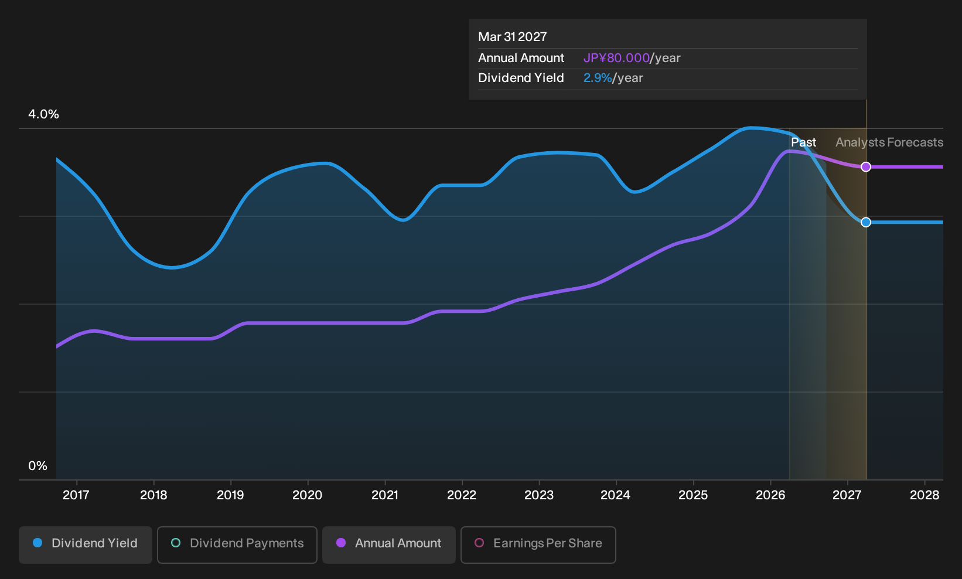Viewport: 962px width, 579px height.
Task: Click the 2026 x-axis label
Action: point(770,495)
